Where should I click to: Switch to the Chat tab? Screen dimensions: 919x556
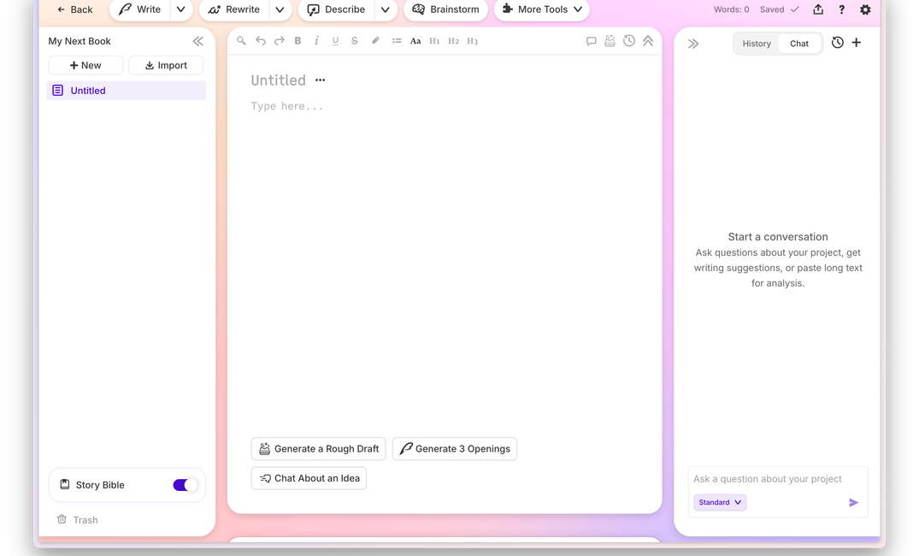tap(798, 43)
